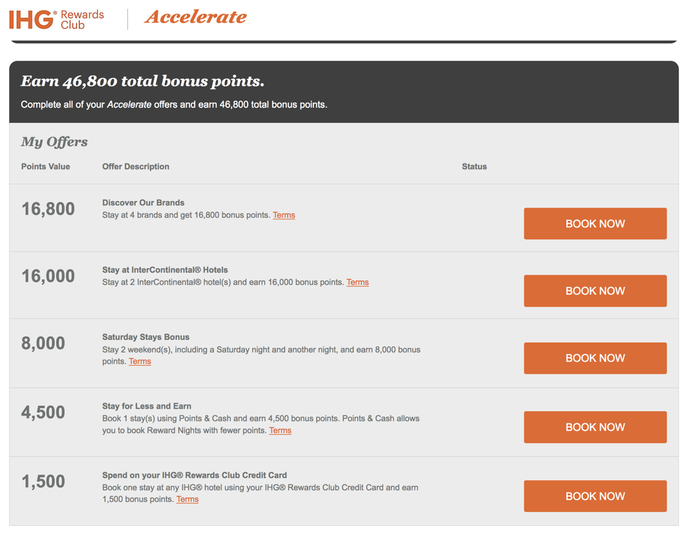690x537 pixels.
Task: Book now for Saturday Stays Bonus offer
Action: click(x=595, y=358)
